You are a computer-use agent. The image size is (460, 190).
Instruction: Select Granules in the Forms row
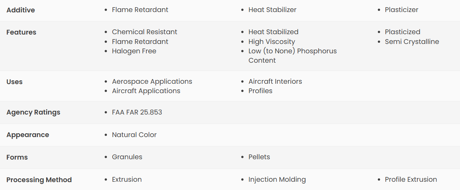pyautogui.click(x=127, y=157)
